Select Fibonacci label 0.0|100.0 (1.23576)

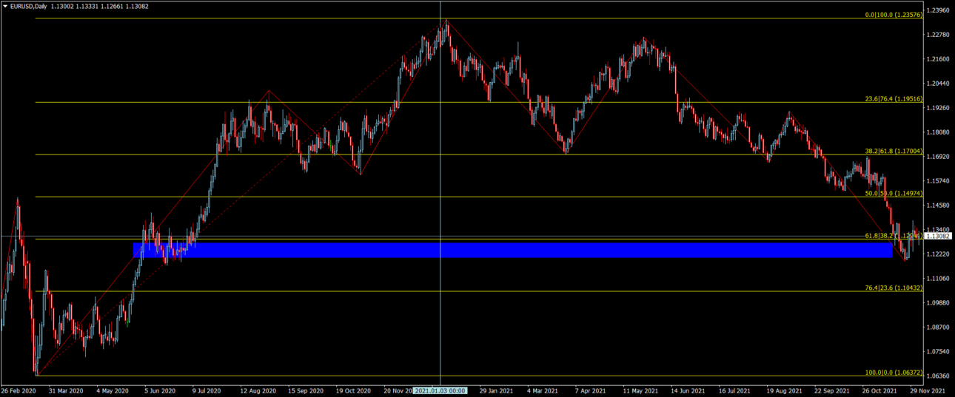894,14
